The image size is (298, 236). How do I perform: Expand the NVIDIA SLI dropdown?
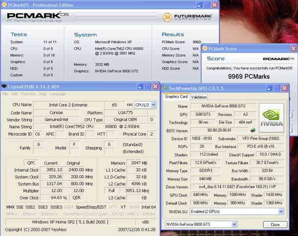[281, 211]
